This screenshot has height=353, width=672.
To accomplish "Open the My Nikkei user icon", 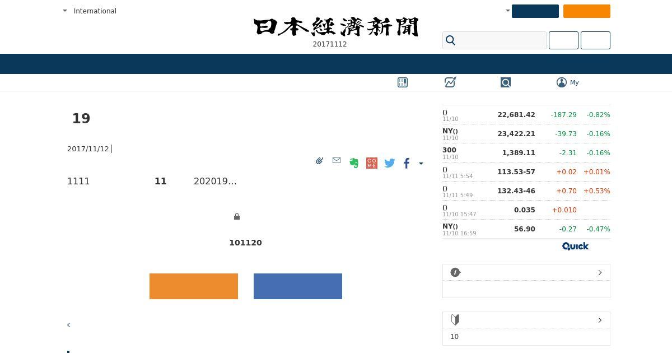I will click(562, 82).
